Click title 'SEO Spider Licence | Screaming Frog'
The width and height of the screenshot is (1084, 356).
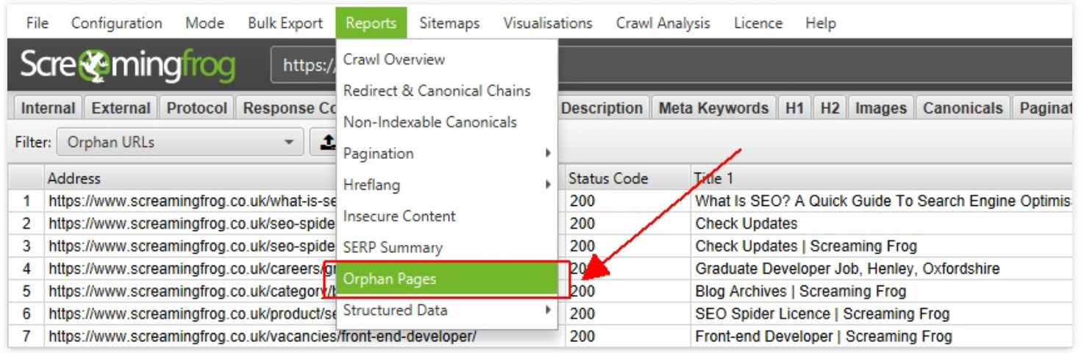coord(822,315)
